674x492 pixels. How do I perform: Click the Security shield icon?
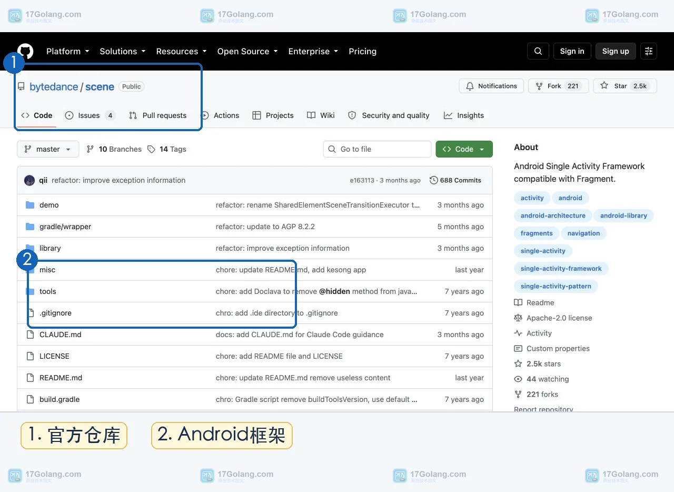pyautogui.click(x=352, y=115)
